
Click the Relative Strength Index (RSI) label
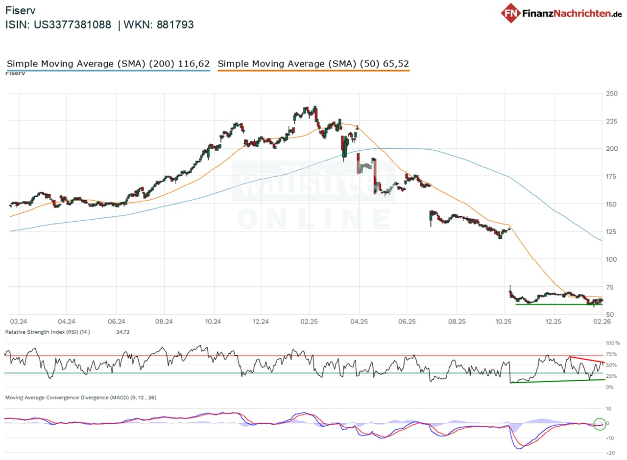(x=47, y=332)
